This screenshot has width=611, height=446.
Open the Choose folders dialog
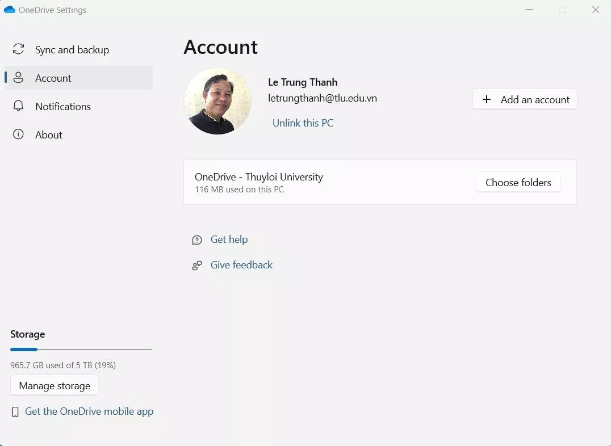click(518, 182)
